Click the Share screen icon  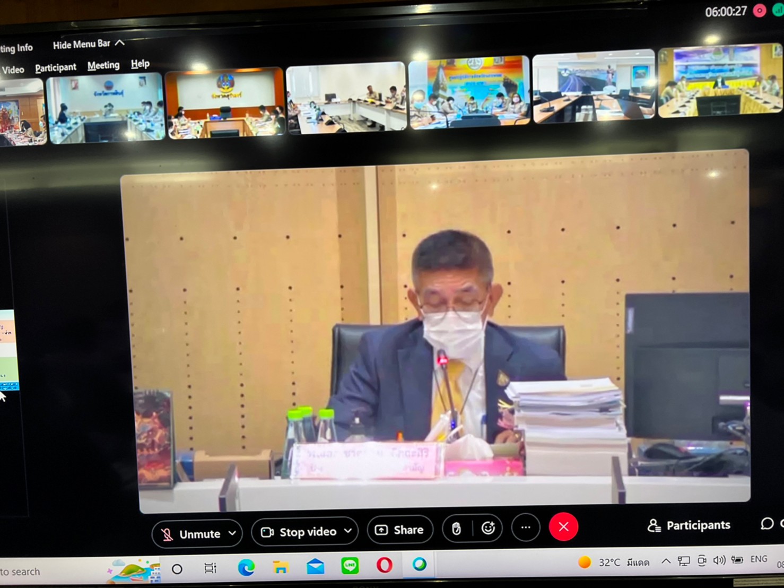tap(400, 530)
